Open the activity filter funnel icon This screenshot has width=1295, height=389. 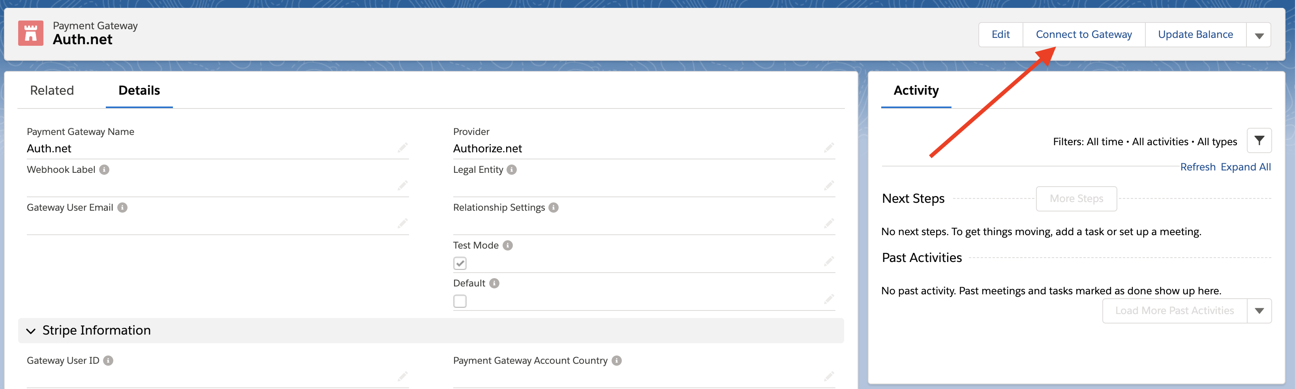tap(1259, 141)
